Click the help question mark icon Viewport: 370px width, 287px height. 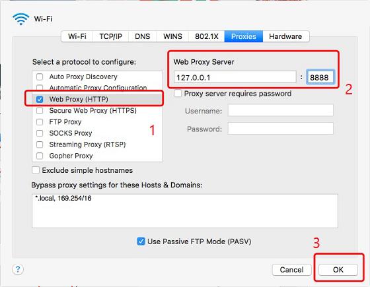18,269
